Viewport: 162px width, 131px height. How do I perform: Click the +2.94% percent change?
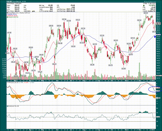(152, 5)
